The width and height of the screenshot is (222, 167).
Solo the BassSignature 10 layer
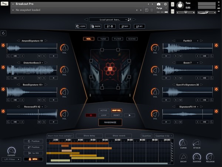pyautogui.click(x=44, y=100)
